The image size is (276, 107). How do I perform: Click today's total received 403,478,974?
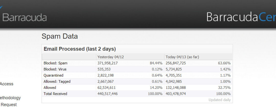tap(176, 94)
